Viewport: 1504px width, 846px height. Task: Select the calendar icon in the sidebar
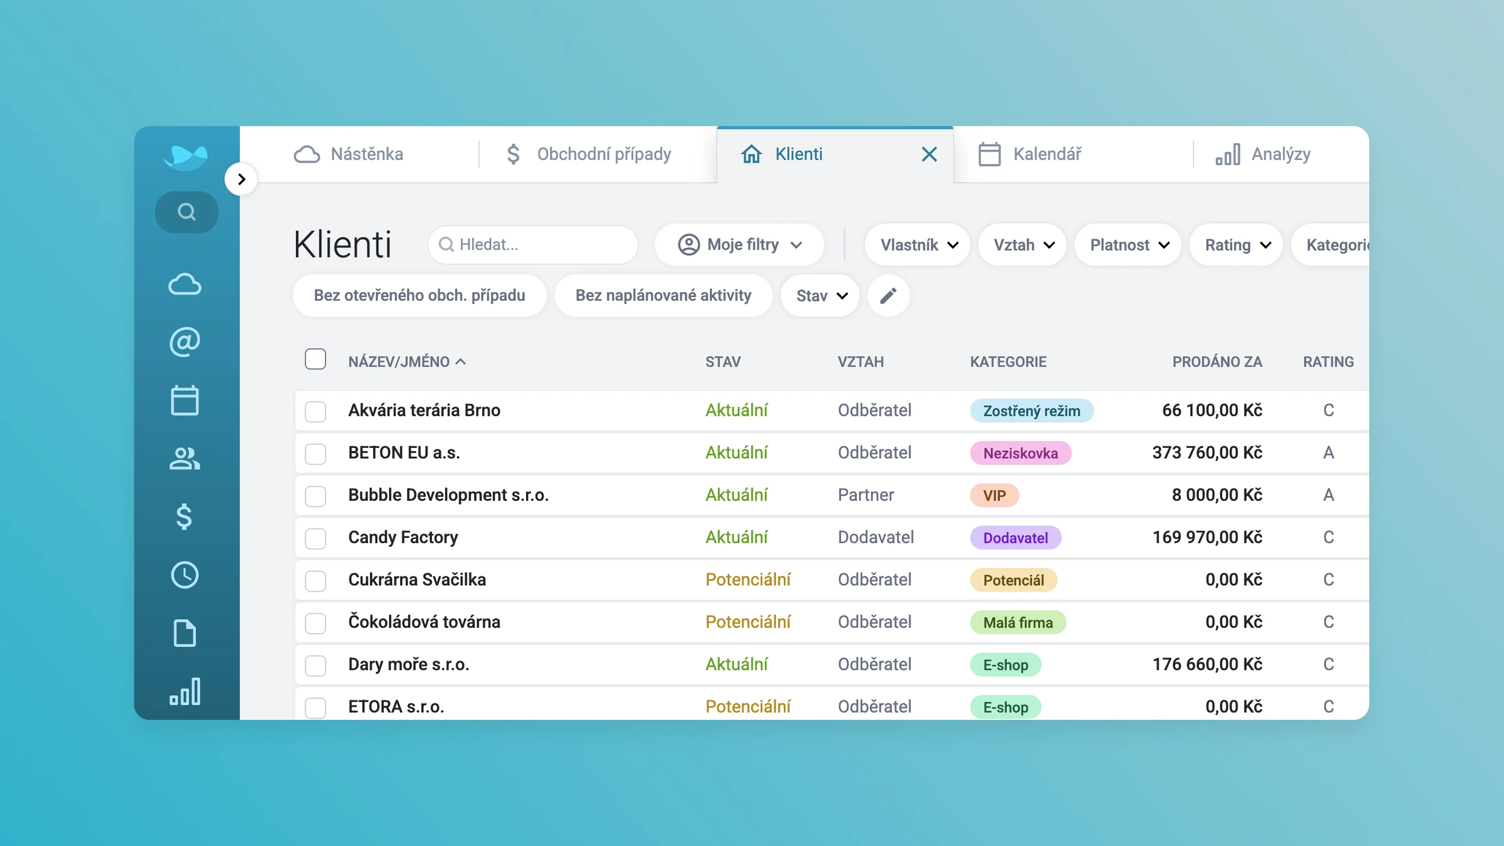186,401
